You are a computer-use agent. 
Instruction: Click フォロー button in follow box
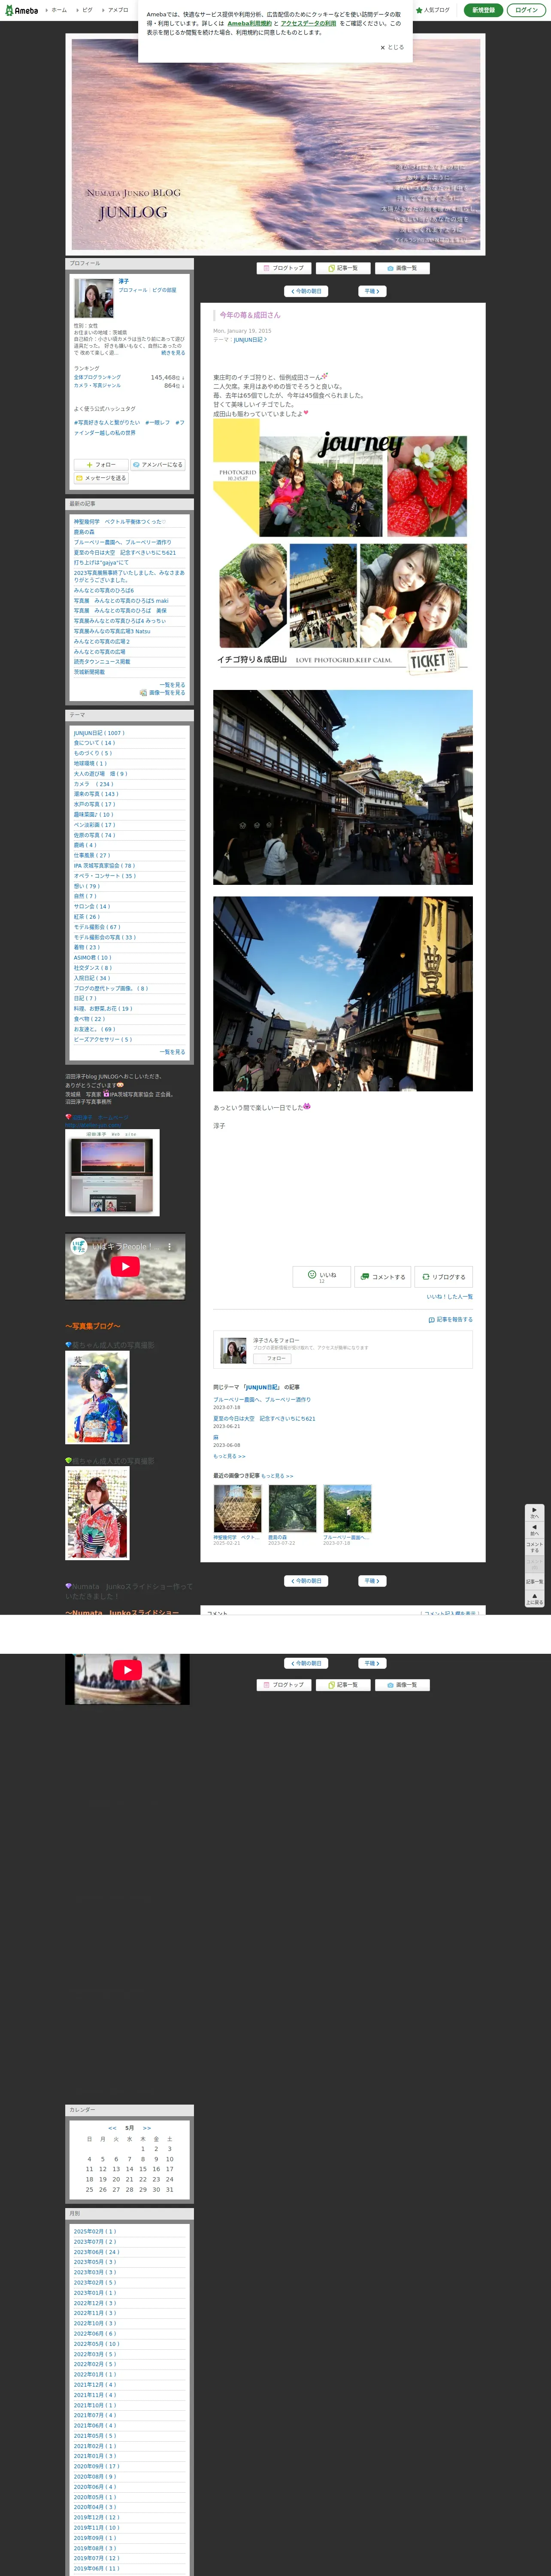click(272, 1358)
